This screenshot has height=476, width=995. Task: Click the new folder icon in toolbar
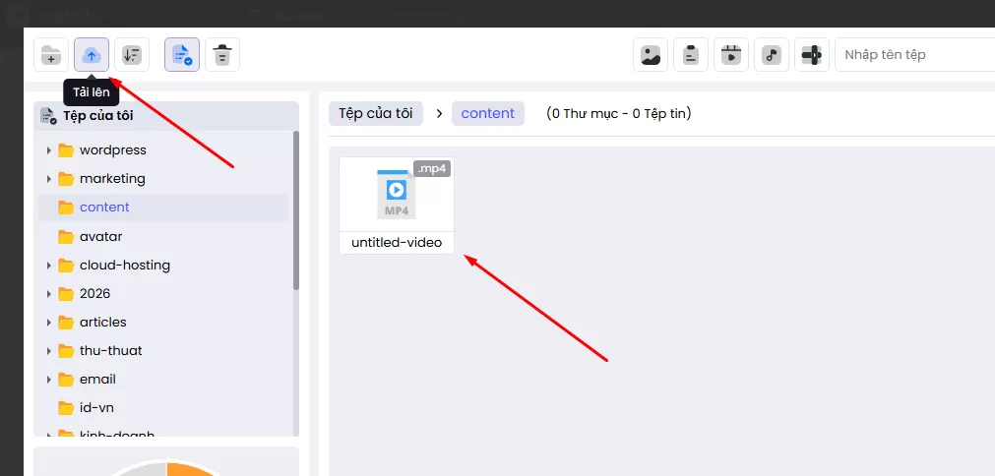51,55
